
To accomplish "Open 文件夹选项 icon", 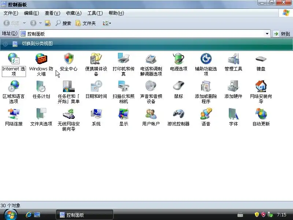I will click(41, 114).
